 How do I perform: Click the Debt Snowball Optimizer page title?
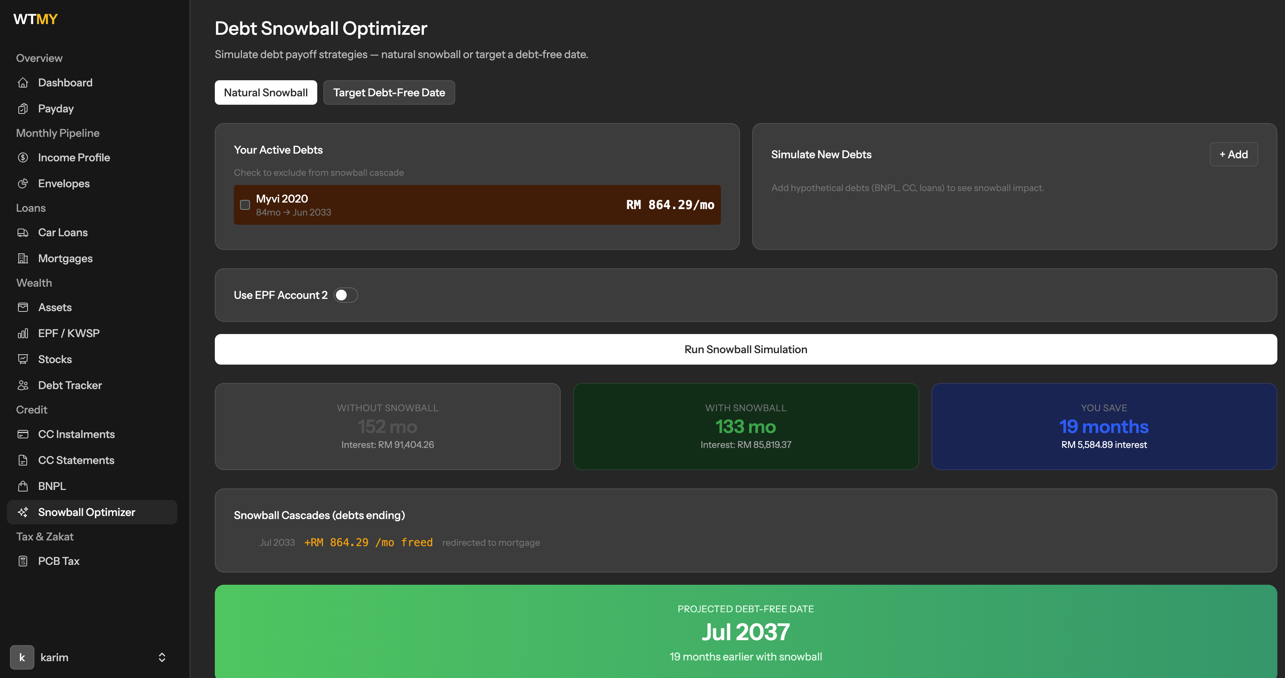click(x=321, y=28)
